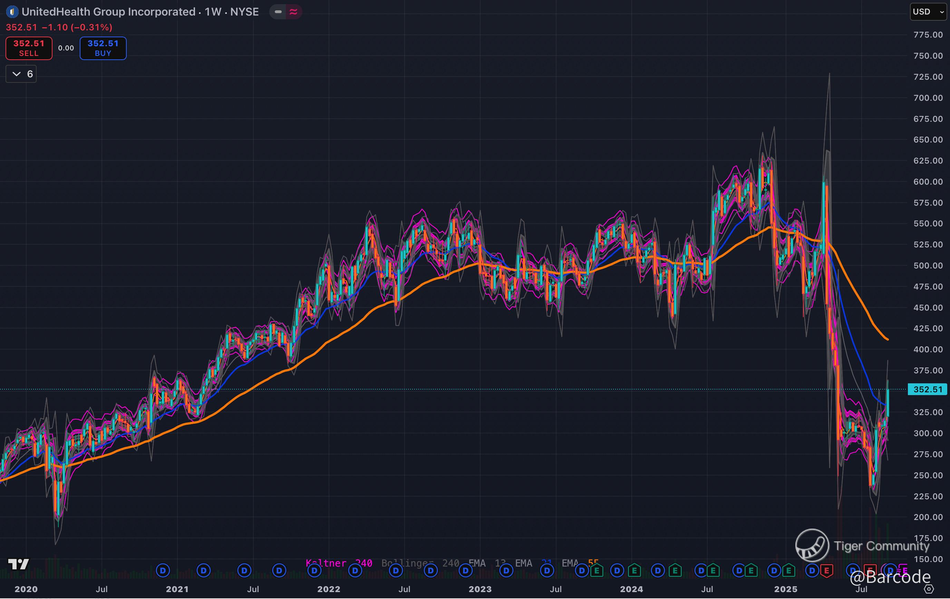
Task: Open the USD currency dropdown
Action: 928,12
